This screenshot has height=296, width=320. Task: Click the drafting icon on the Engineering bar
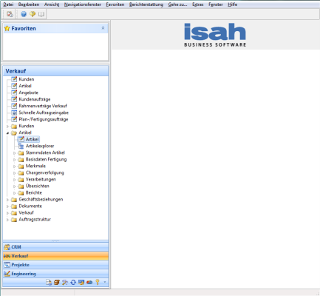(7, 274)
